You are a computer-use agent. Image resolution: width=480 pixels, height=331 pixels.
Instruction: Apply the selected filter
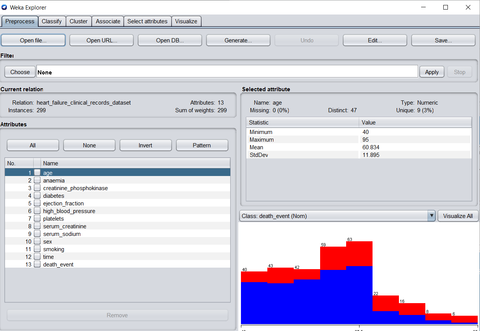432,72
